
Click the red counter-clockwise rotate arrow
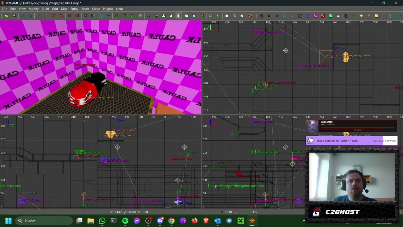[x=54, y=16]
